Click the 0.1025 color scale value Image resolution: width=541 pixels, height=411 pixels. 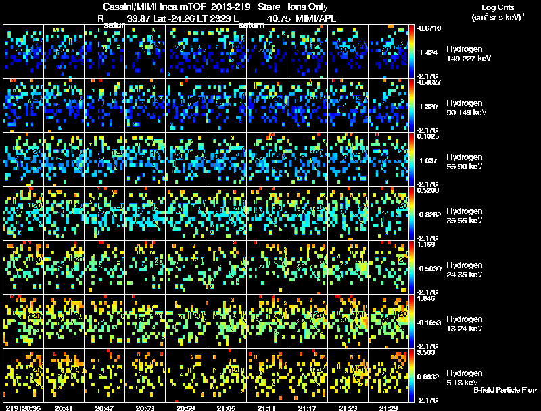click(428, 136)
